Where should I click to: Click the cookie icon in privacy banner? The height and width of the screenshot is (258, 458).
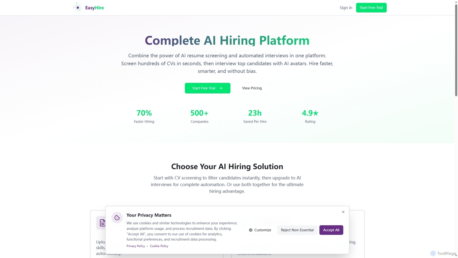(x=117, y=218)
